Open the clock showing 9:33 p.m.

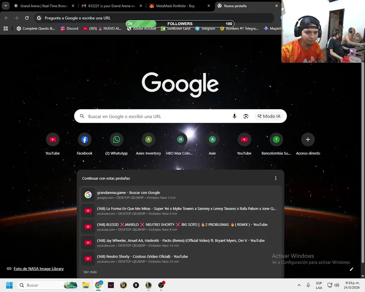pos(352,285)
